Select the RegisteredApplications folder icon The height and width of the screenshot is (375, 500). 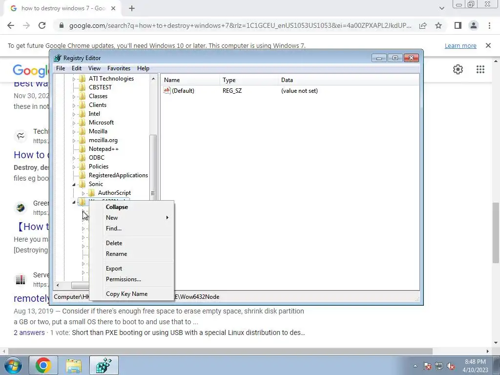coord(82,175)
